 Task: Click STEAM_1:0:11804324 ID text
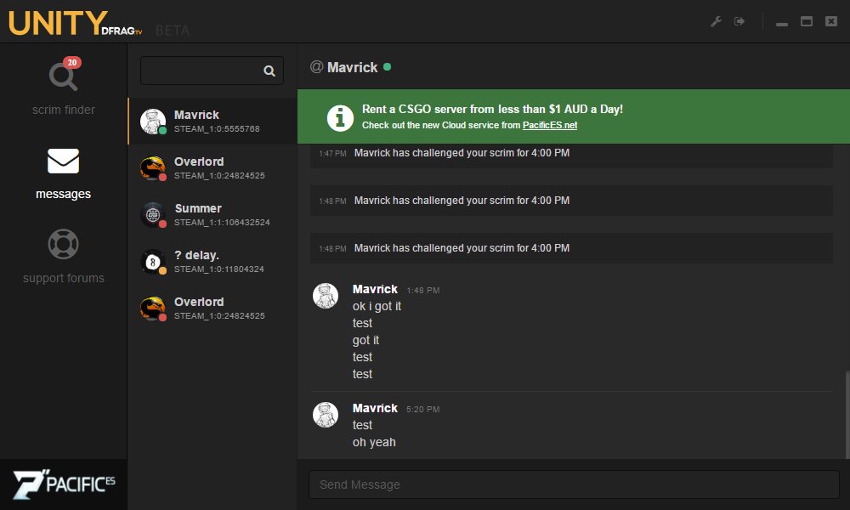tap(219, 269)
